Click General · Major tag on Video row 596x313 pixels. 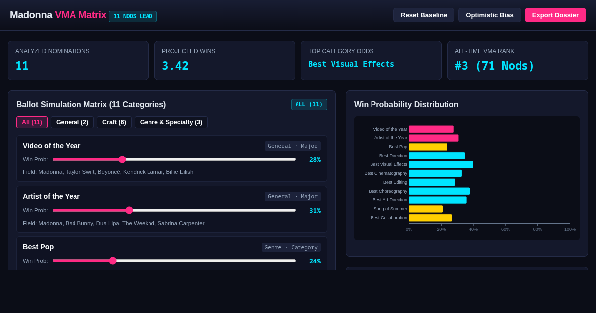293,146
